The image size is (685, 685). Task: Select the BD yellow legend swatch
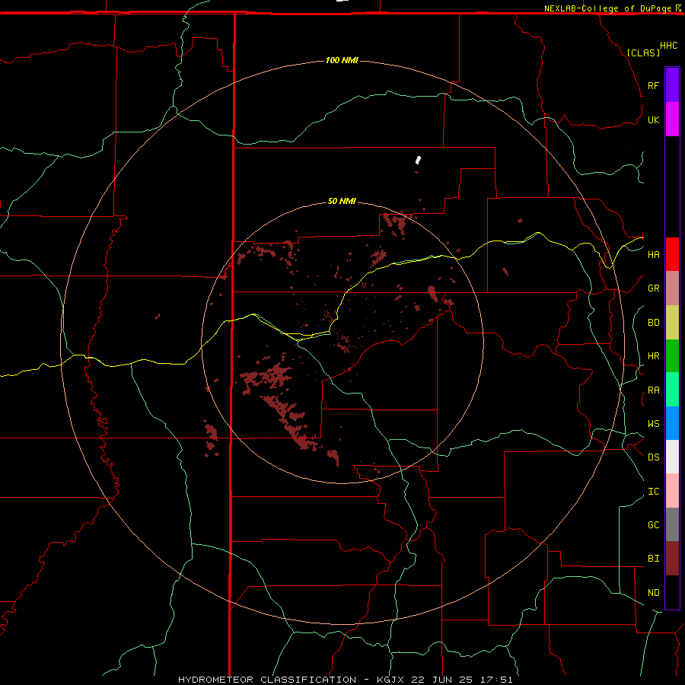[x=672, y=323]
